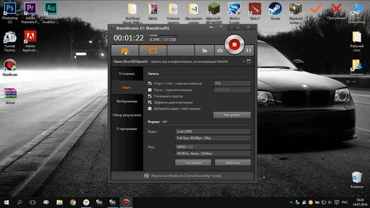
Task: Open taskbar search magnifier
Action: pyautogui.click(x=20, y=202)
